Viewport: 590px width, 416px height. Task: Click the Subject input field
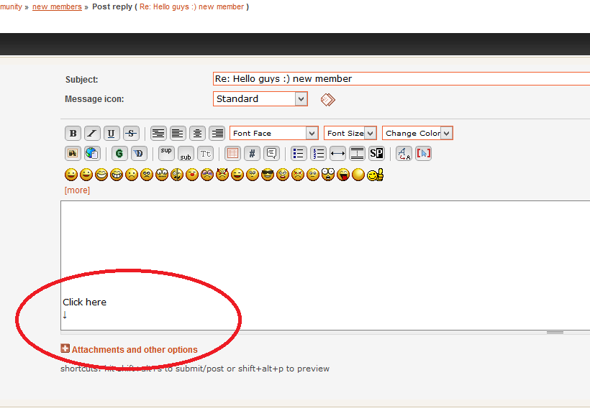tap(400, 78)
